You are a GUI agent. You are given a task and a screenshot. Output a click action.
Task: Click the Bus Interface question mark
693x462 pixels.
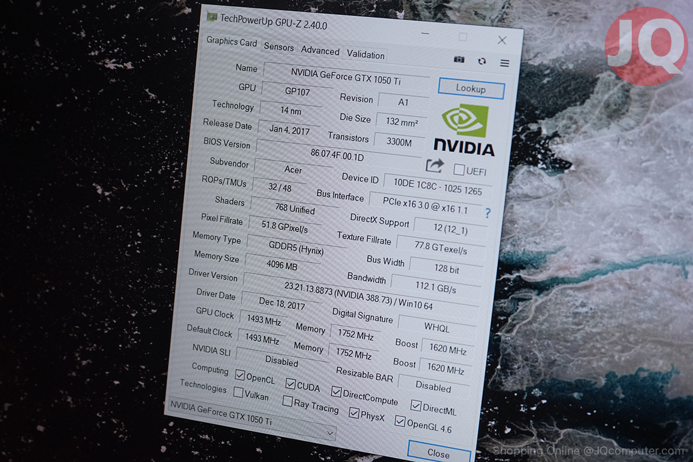pos(488,213)
